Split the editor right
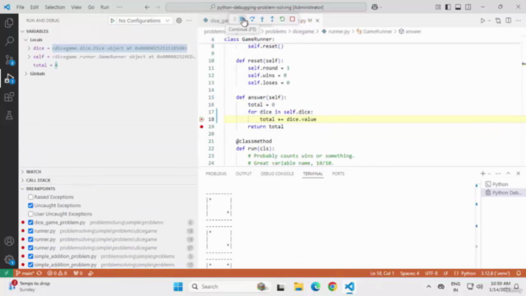The height and width of the screenshot is (296, 526). pyautogui.click(x=508, y=21)
